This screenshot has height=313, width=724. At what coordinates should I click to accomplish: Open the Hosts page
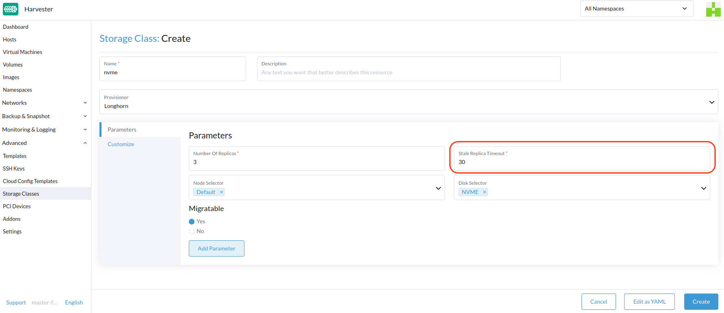coord(45,39)
